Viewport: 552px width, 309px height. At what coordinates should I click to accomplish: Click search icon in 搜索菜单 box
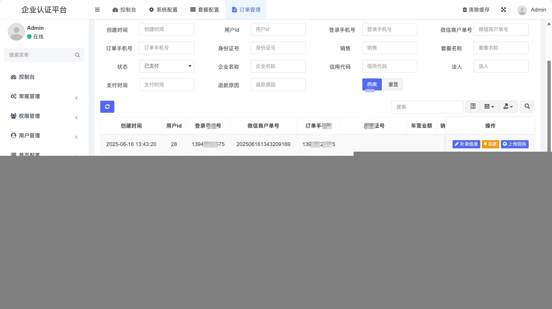tap(77, 55)
